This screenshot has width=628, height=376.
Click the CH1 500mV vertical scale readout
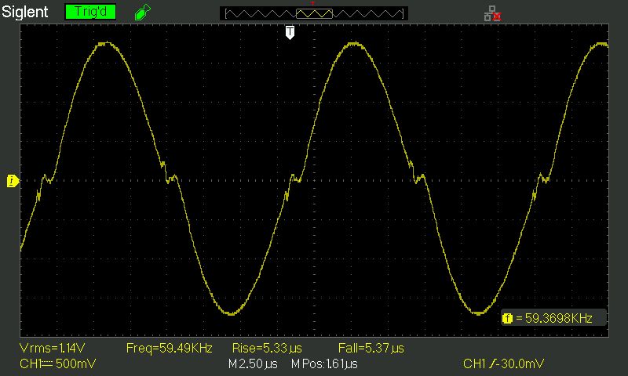57,363
